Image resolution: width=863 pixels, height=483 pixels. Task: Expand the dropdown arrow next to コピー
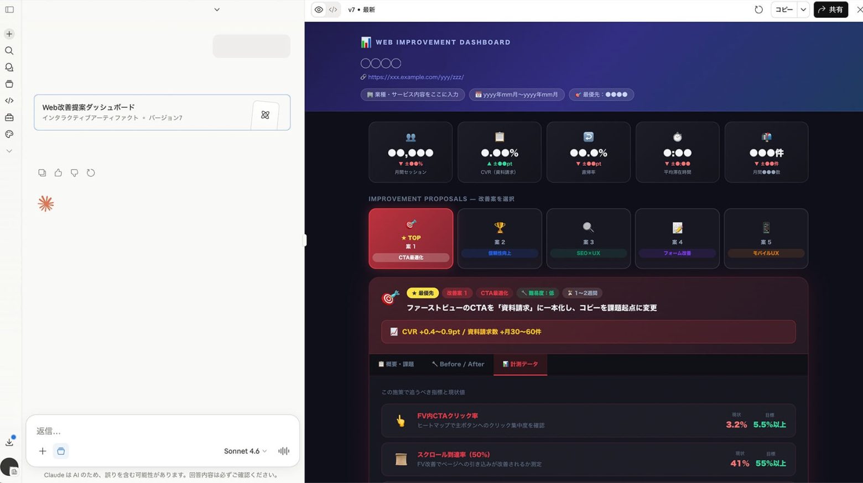pos(803,9)
